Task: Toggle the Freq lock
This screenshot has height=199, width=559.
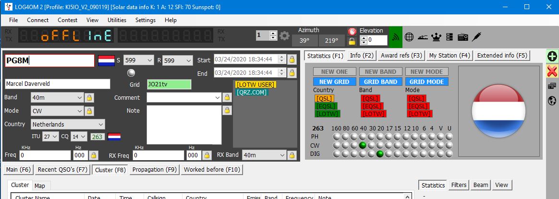Action: pyautogui.click(x=93, y=155)
